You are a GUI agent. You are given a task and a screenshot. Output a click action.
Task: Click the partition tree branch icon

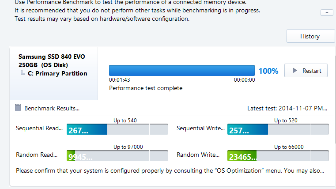tap(23, 73)
